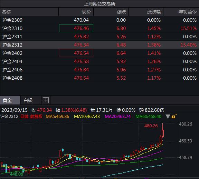Screen dimensions: 199x179
Task: Open the 沪金2402 contract row
Action: [x=99, y=53]
